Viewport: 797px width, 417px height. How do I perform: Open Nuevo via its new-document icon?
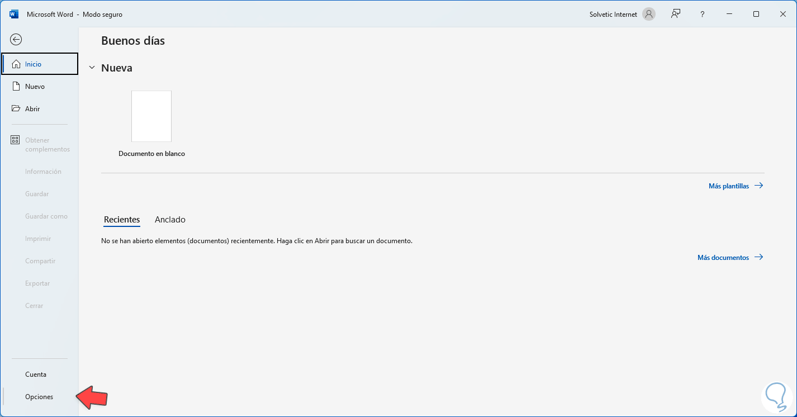tap(15, 86)
